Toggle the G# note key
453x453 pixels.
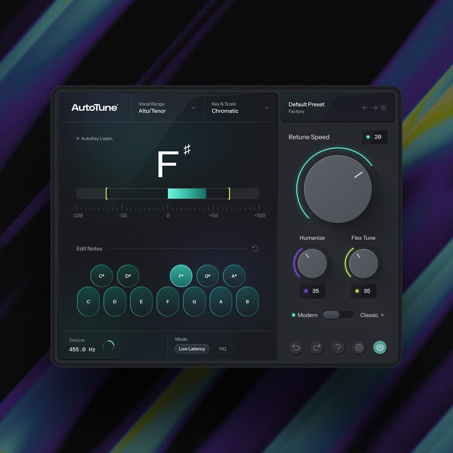(x=208, y=276)
